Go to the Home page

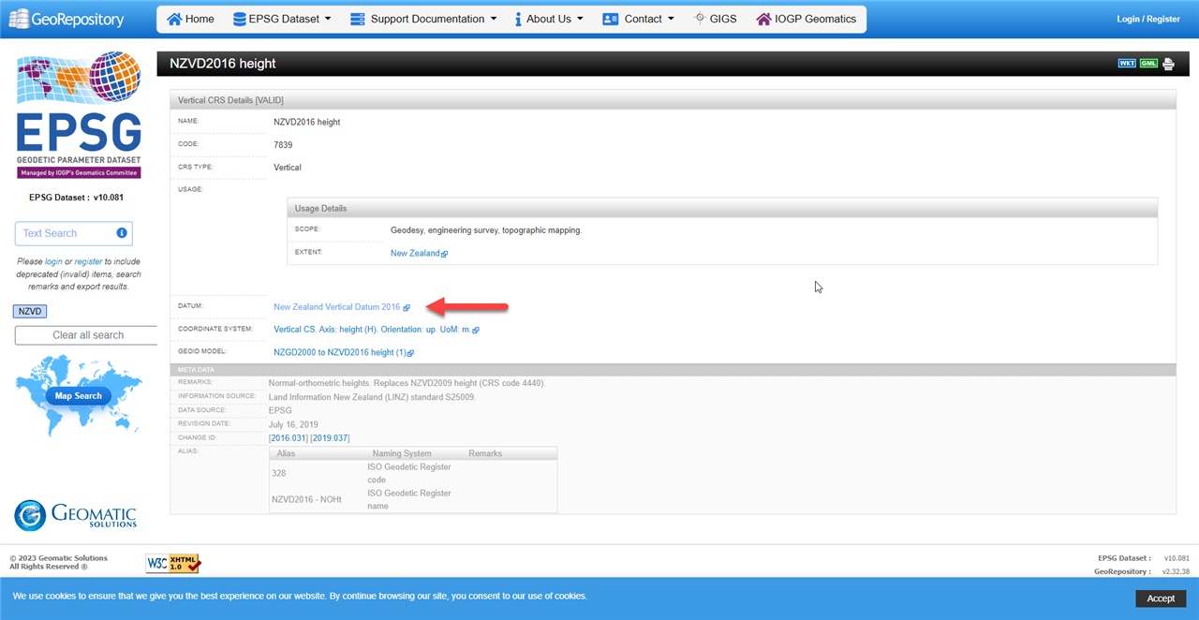click(x=190, y=19)
